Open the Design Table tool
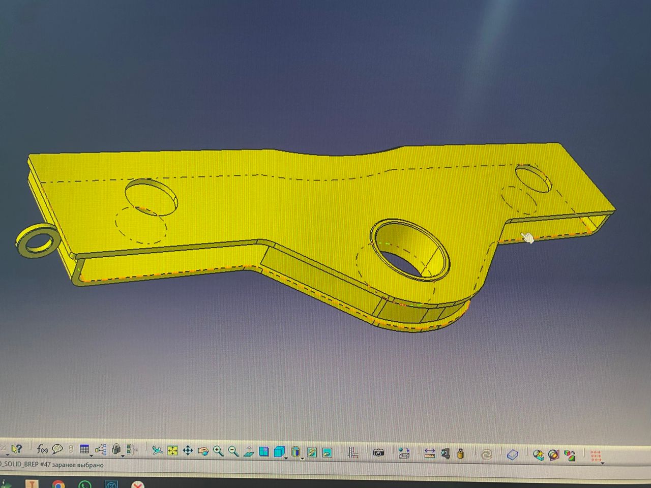 point(84,449)
